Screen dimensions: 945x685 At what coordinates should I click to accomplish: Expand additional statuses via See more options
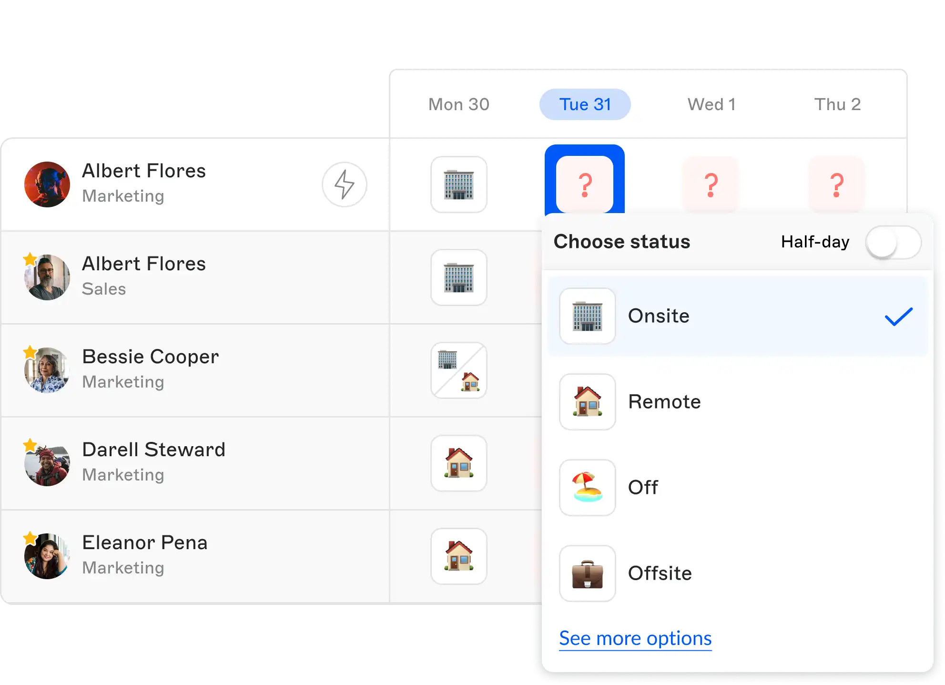(x=635, y=638)
